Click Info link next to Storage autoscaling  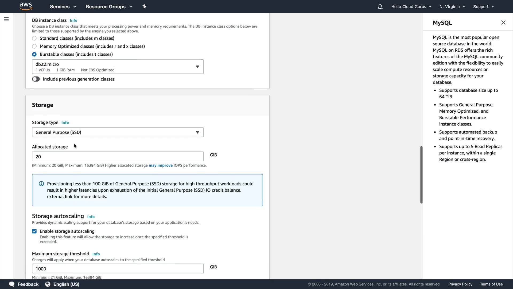pyautogui.click(x=91, y=217)
